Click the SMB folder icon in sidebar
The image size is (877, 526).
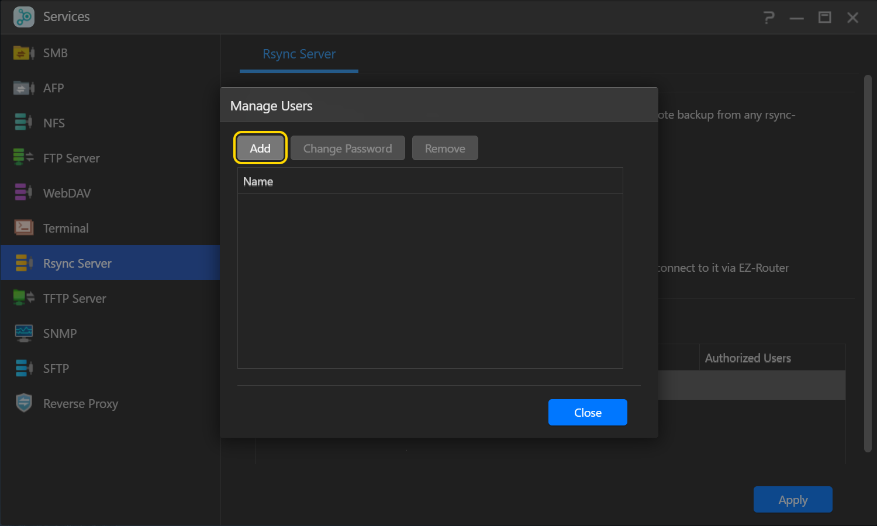(23, 53)
